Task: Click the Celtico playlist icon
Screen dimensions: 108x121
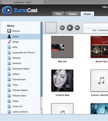Action: (x=9, y=74)
